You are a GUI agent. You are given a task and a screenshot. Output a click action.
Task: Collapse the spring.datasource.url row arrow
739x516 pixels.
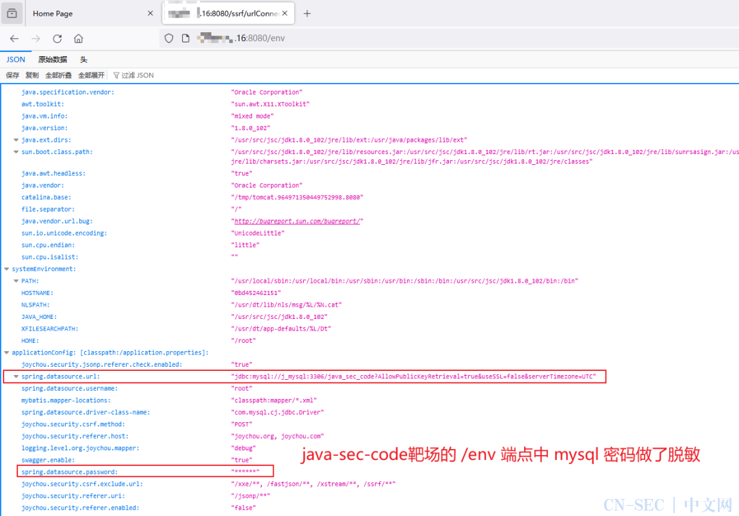pos(16,376)
